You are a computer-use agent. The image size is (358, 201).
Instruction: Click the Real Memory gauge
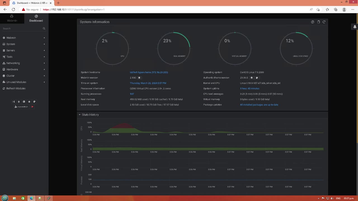(174, 48)
